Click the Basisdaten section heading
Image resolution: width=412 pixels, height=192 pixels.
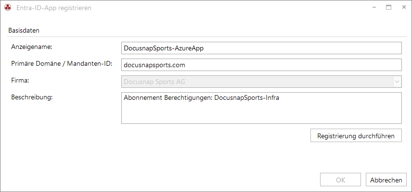click(24, 30)
